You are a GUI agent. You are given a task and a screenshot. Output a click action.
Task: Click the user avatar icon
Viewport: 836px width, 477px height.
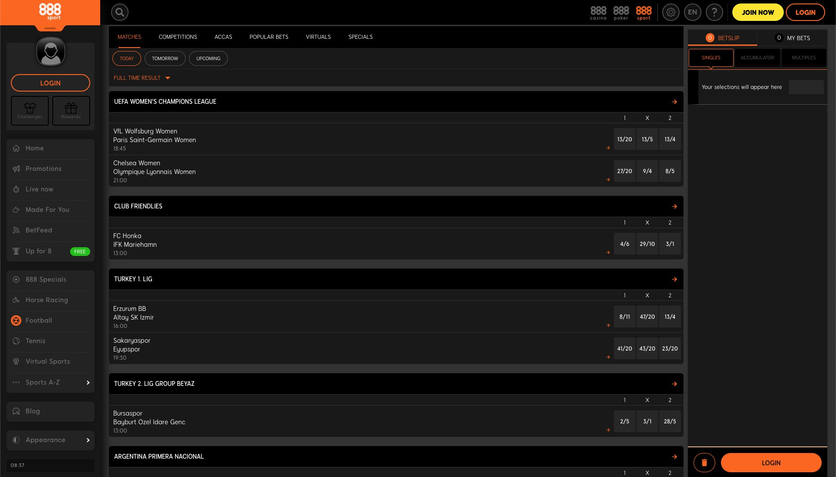coord(51,51)
